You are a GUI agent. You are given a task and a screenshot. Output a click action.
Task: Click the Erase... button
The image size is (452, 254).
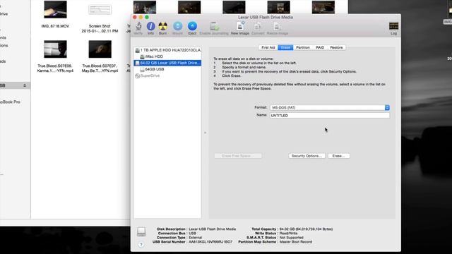339,156
